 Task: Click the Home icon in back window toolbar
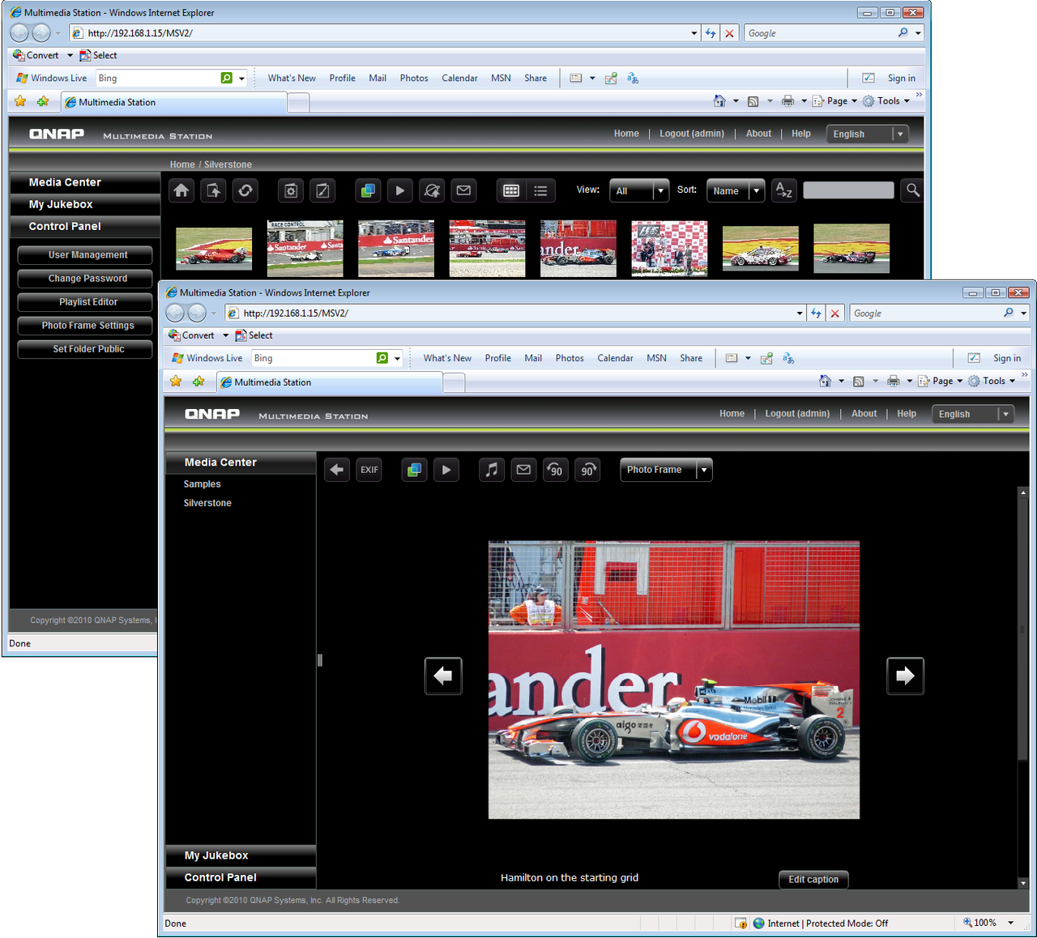click(181, 190)
